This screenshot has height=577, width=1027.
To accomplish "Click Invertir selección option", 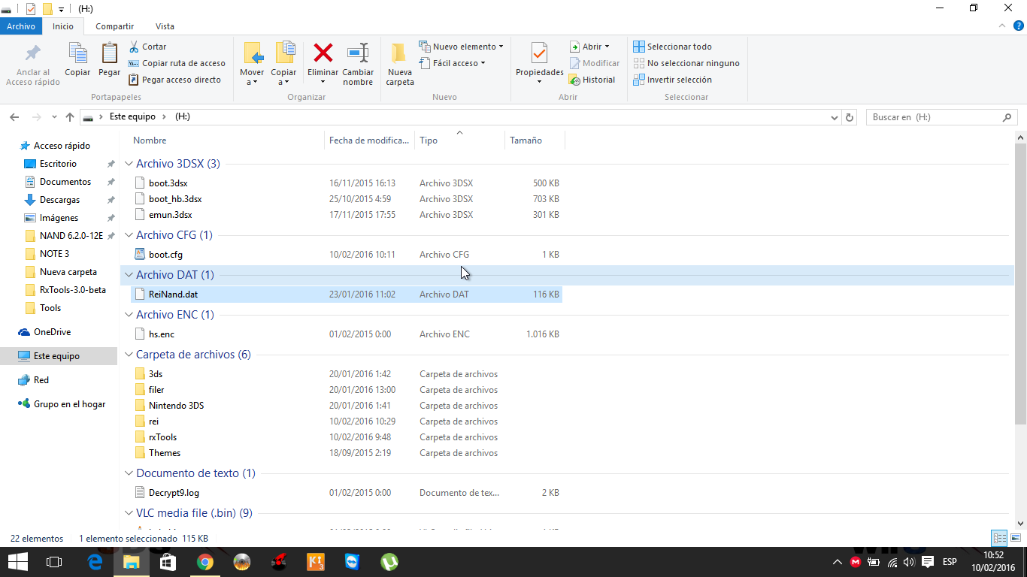I will pyautogui.click(x=672, y=80).
